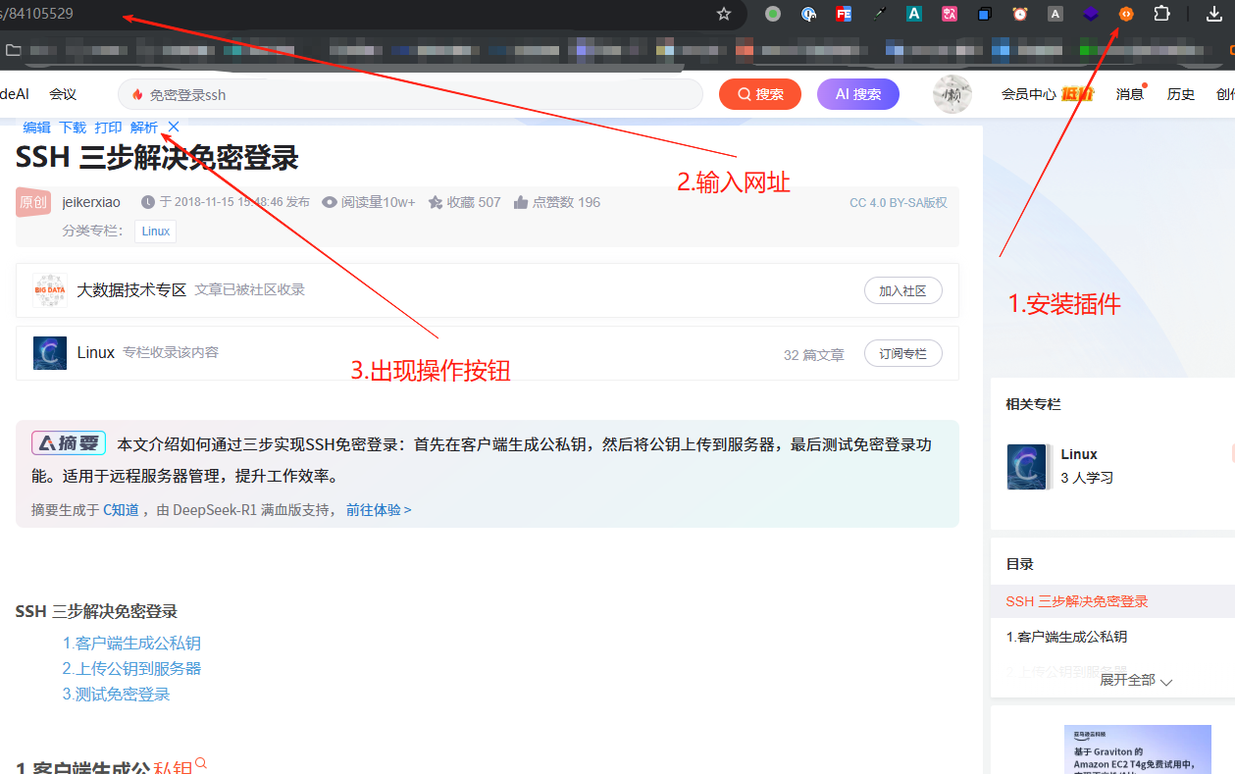Open the Linux cover in 相关专栏 sidebar
Image resolution: width=1235 pixels, height=774 pixels.
click(1027, 467)
